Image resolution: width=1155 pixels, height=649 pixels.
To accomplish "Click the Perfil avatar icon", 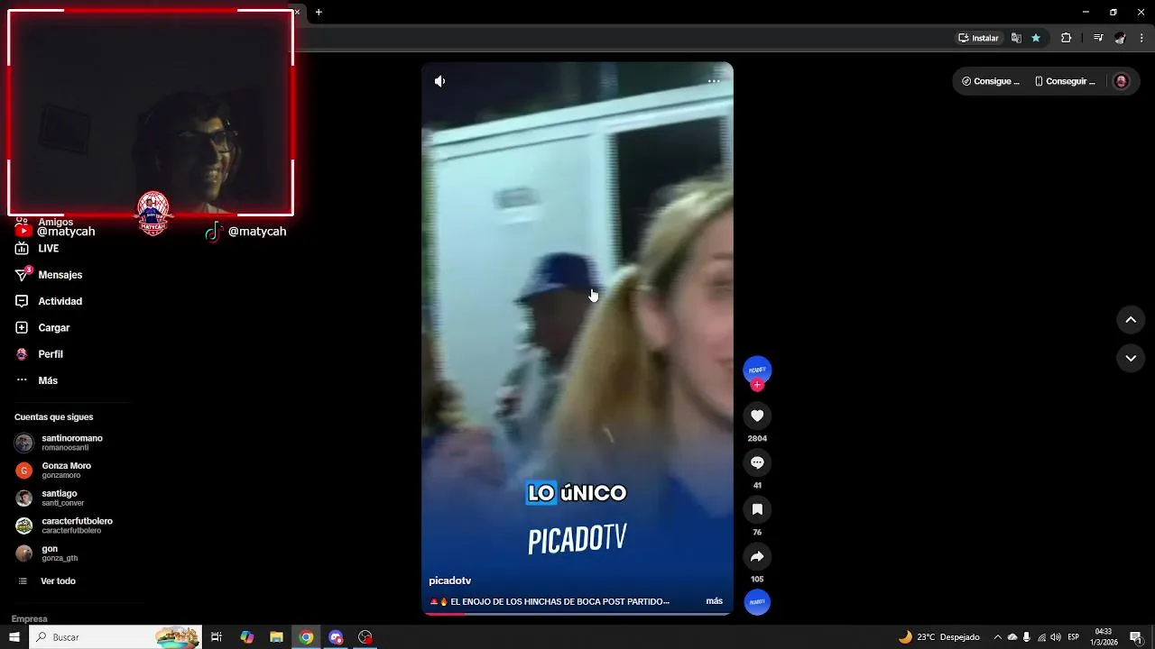I will point(22,354).
